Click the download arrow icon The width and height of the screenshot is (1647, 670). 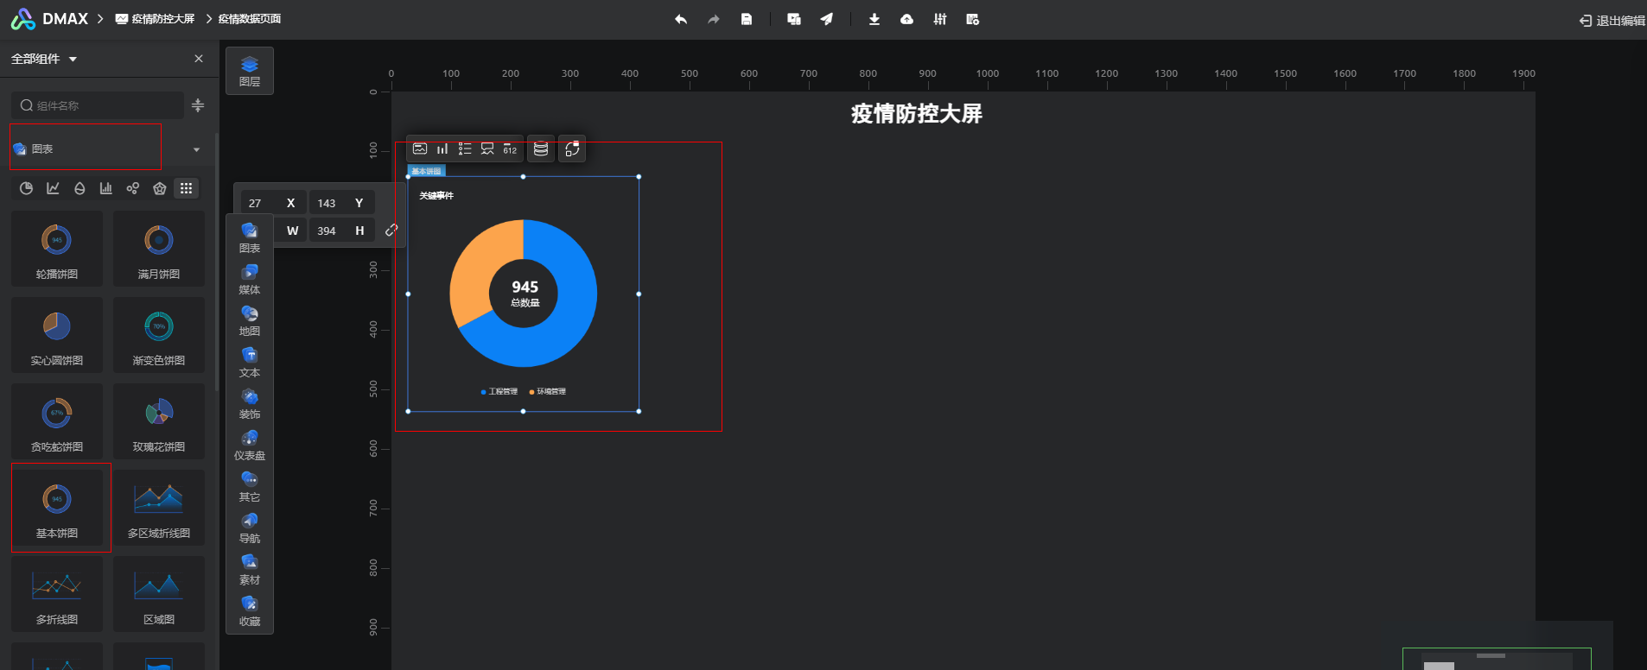point(874,19)
